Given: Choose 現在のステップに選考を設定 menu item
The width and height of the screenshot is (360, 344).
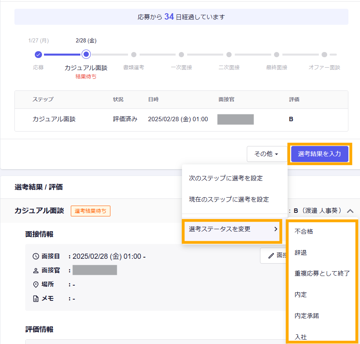Looking at the screenshot, I should [229, 199].
